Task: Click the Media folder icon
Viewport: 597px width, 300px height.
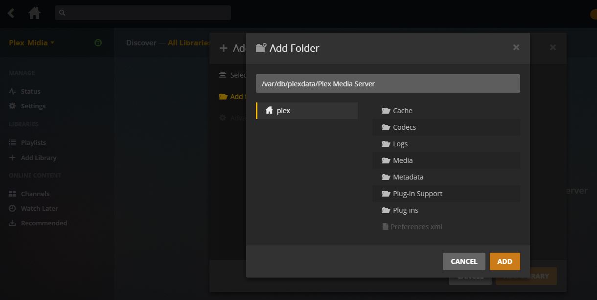Action: coord(386,160)
